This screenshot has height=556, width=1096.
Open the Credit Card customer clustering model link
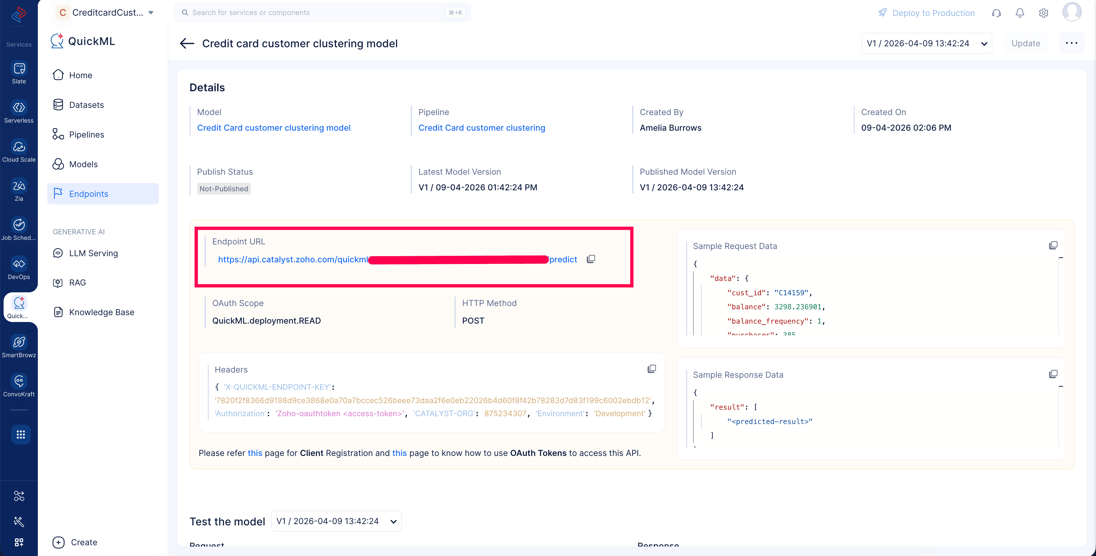(x=274, y=127)
